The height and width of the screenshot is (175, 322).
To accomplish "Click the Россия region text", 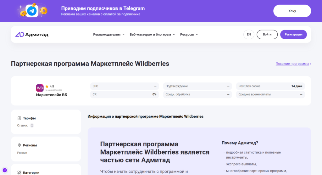I will coord(22,153).
